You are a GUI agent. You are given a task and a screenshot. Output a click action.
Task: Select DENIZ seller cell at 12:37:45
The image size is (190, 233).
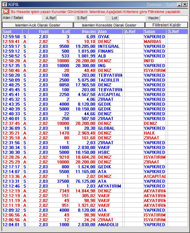click(x=155, y=123)
